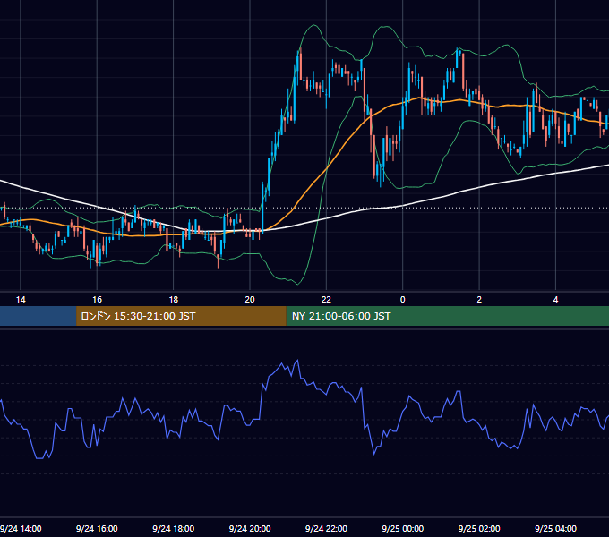
Task: Click hour label 20 on price chart axis
Action: [250, 299]
